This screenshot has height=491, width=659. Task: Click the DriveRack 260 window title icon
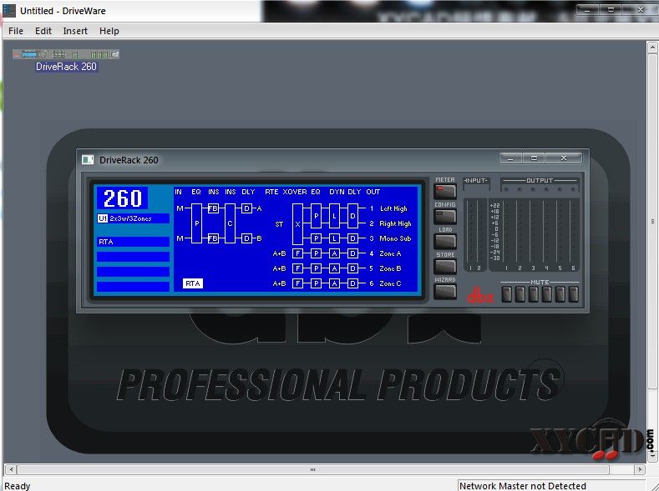[88, 160]
